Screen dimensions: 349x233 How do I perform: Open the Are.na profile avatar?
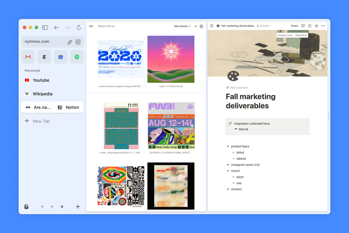201,26
